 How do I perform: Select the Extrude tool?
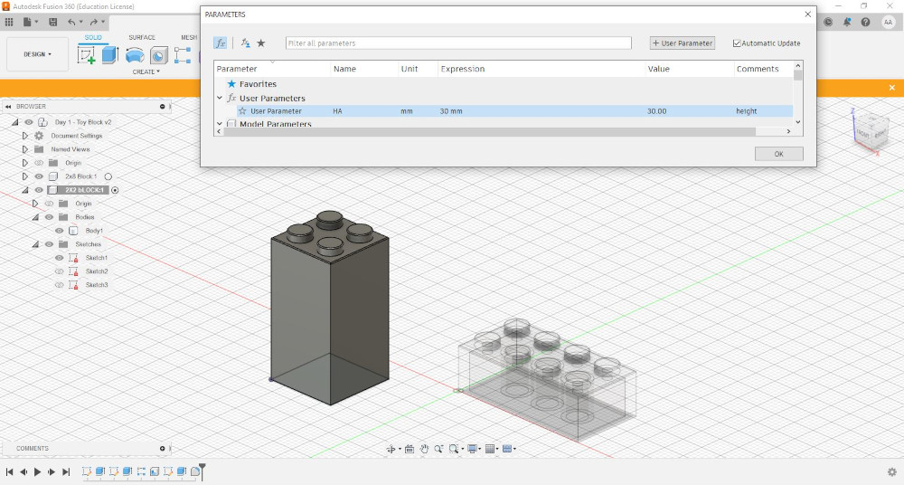coord(109,55)
